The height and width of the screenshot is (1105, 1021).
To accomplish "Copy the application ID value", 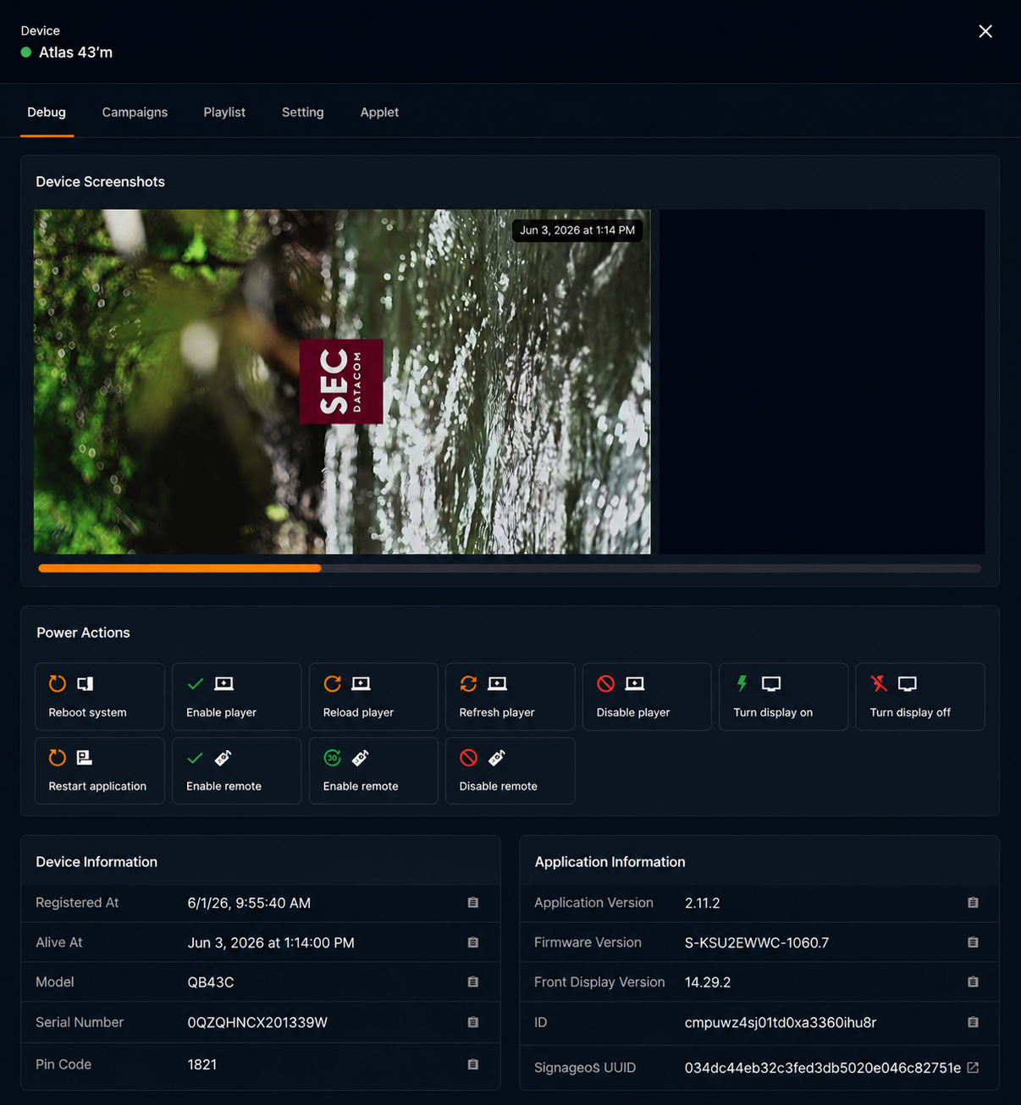I will 973,1022.
